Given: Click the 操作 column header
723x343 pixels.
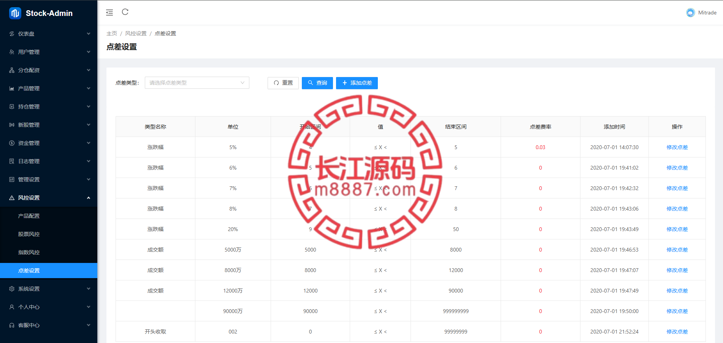Looking at the screenshot, I should 677,127.
